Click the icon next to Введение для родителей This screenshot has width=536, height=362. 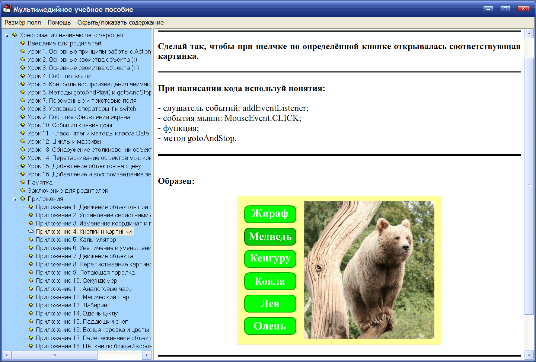[23, 43]
